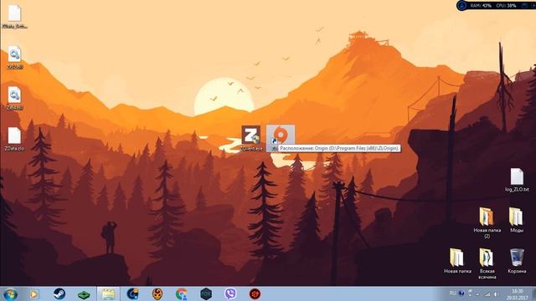Screen dimensions: 536x301
Task: Open the red circular taskbar icon
Action: click(255, 293)
